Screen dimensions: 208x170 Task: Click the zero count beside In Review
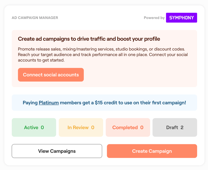[x=93, y=127]
